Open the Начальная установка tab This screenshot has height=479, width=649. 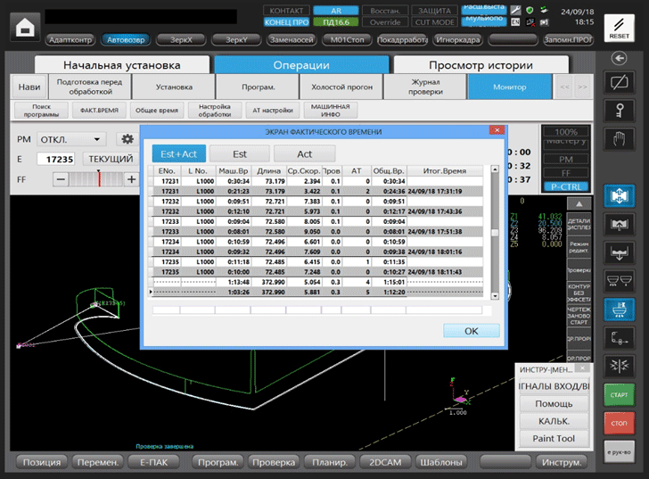click(x=121, y=65)
